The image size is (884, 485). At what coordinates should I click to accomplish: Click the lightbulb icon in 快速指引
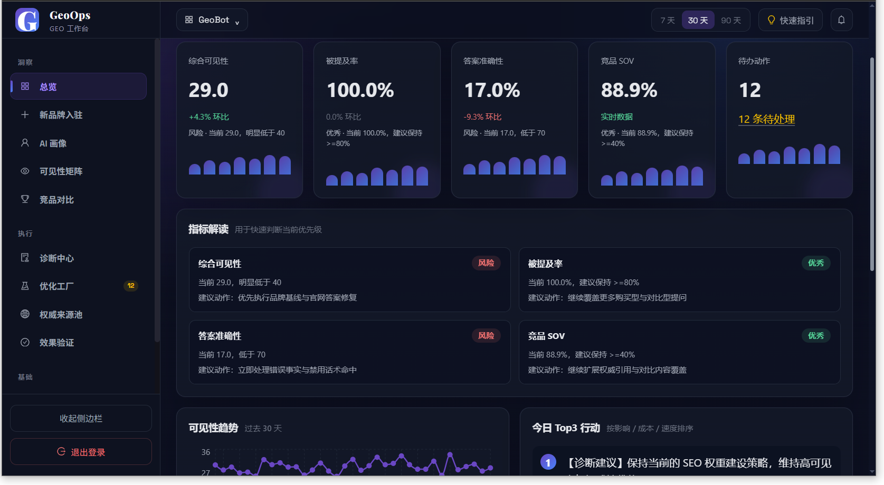[771, 20]
